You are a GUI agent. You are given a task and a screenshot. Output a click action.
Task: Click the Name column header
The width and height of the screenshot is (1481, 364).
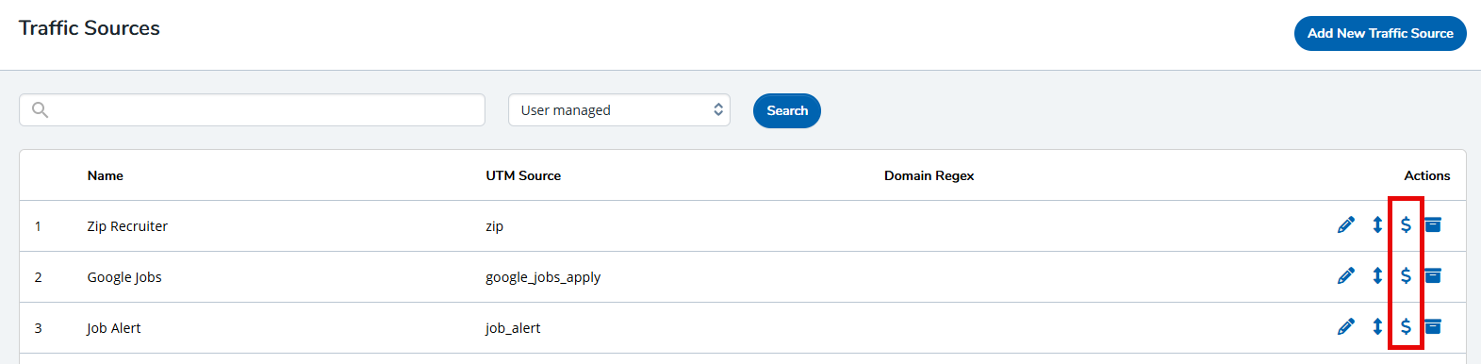pyautogui.click(x=106, y=175)
